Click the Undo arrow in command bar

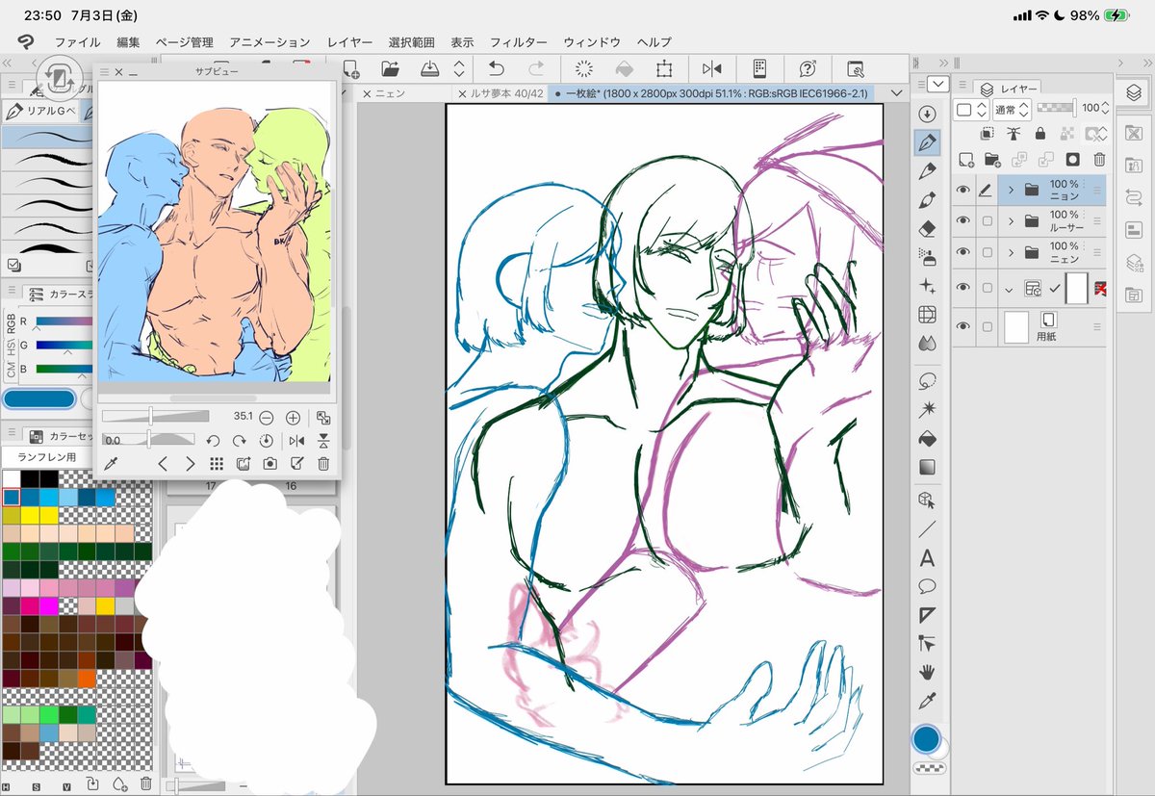496,68
